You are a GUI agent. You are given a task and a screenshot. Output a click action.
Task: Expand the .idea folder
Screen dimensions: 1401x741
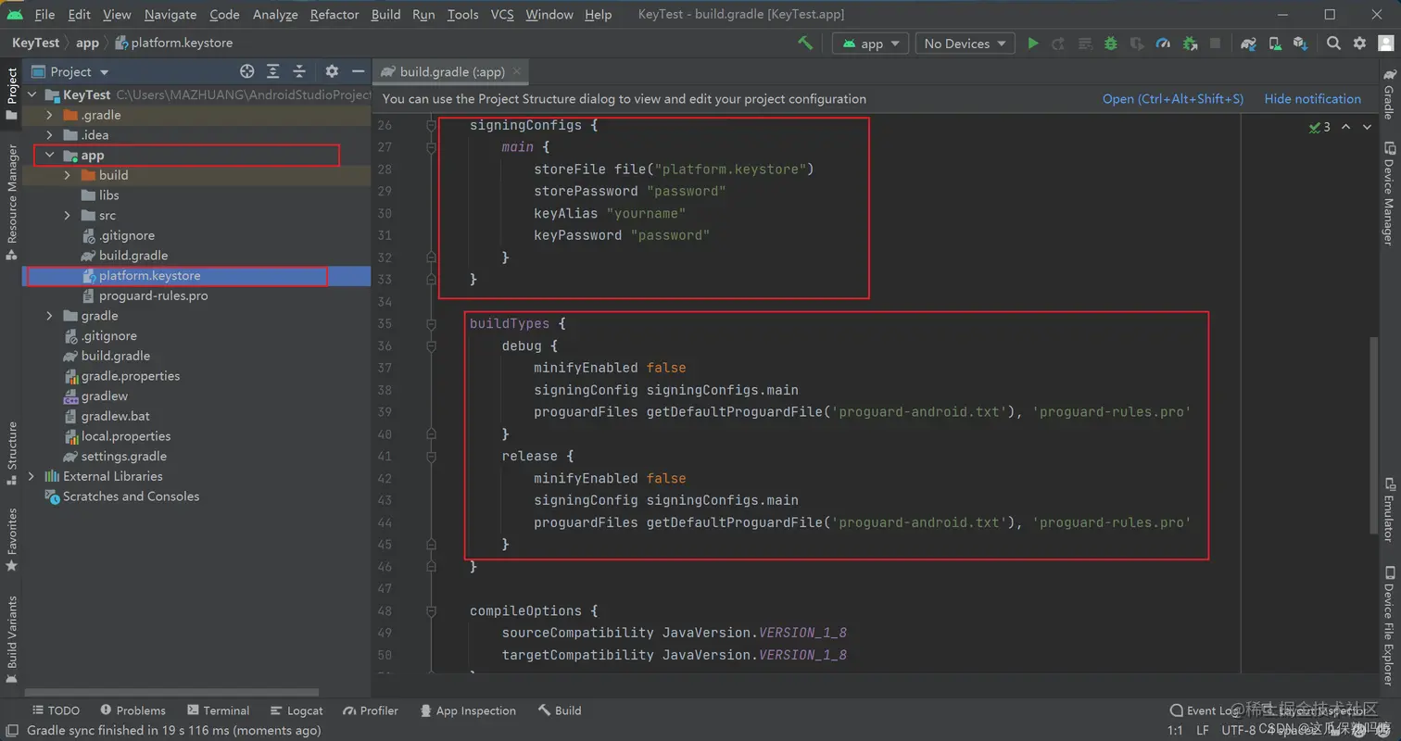coord(50,135)
